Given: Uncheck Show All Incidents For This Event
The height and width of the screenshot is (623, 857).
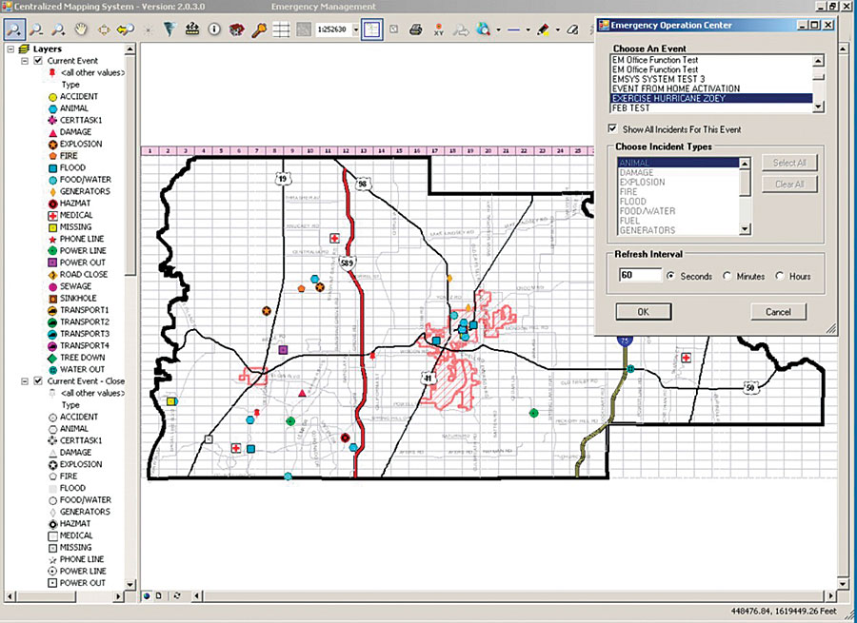Looking at the screenshot, I should (x=612, y=128).
